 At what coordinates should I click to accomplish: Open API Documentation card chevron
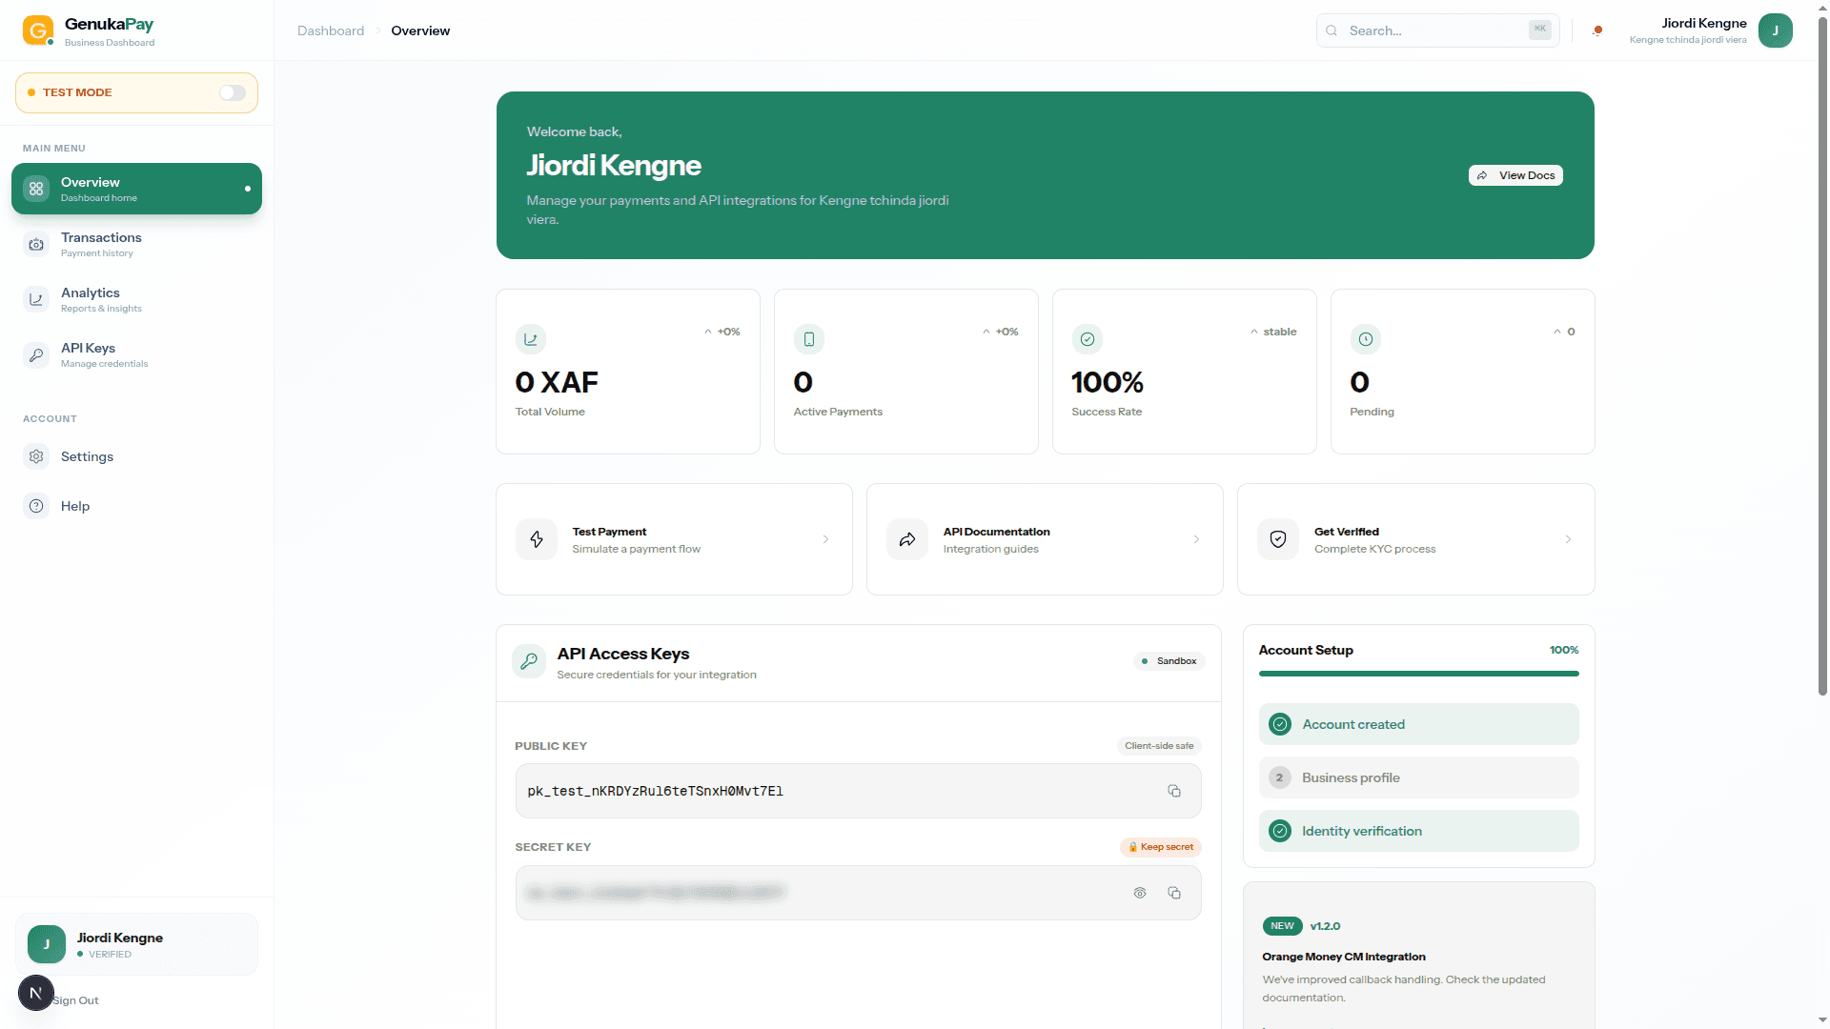pos(1196,539)
